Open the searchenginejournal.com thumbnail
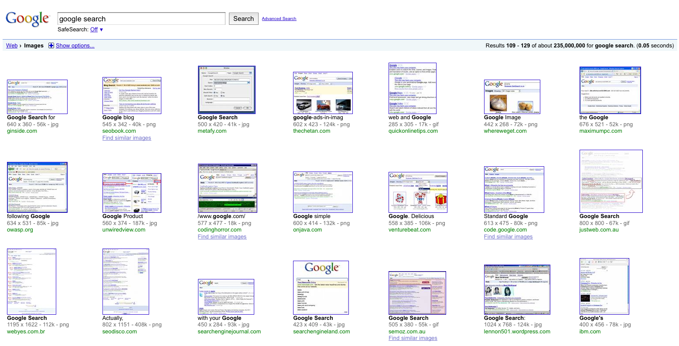 (x=226, y=297)
